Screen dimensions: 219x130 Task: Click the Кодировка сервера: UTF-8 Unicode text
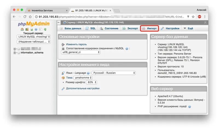tap(182, 77)
